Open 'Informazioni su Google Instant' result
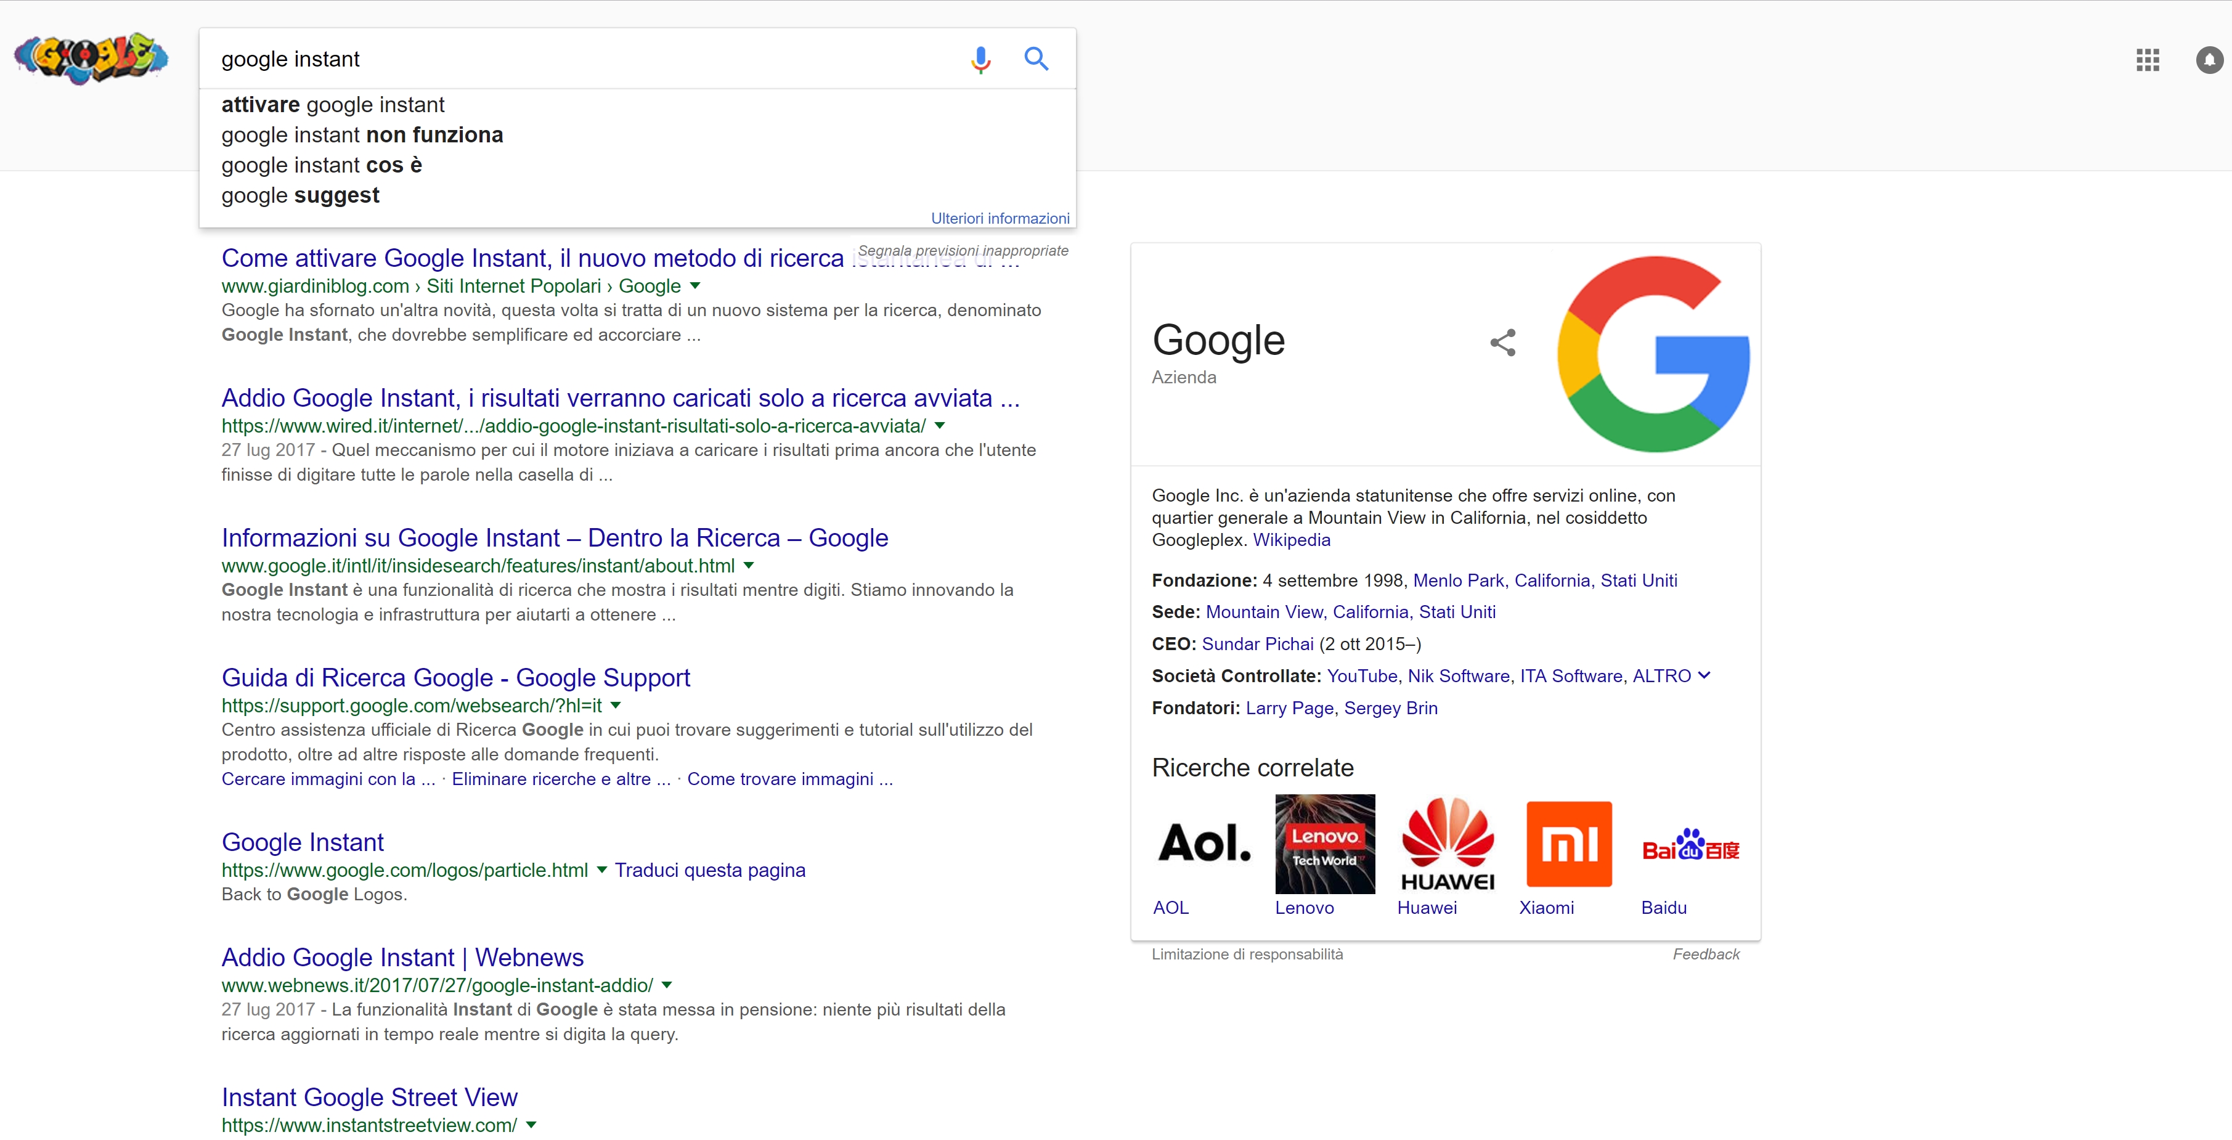 point(555,538)
